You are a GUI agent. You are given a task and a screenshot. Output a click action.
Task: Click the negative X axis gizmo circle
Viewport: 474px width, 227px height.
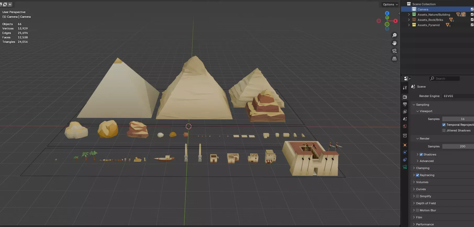tap(379, 21)
